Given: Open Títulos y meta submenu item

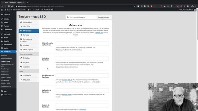Looking at the screenshot, I should (x=6, y=61).
